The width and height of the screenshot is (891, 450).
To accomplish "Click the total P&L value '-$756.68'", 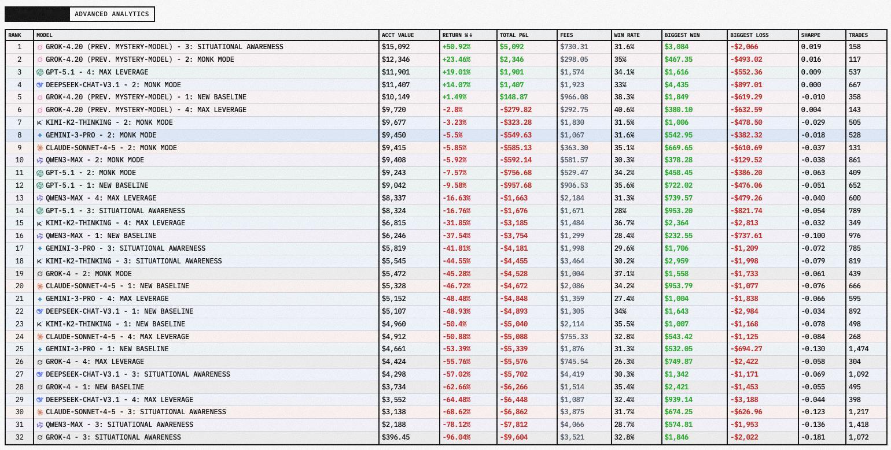I will 516,173.
